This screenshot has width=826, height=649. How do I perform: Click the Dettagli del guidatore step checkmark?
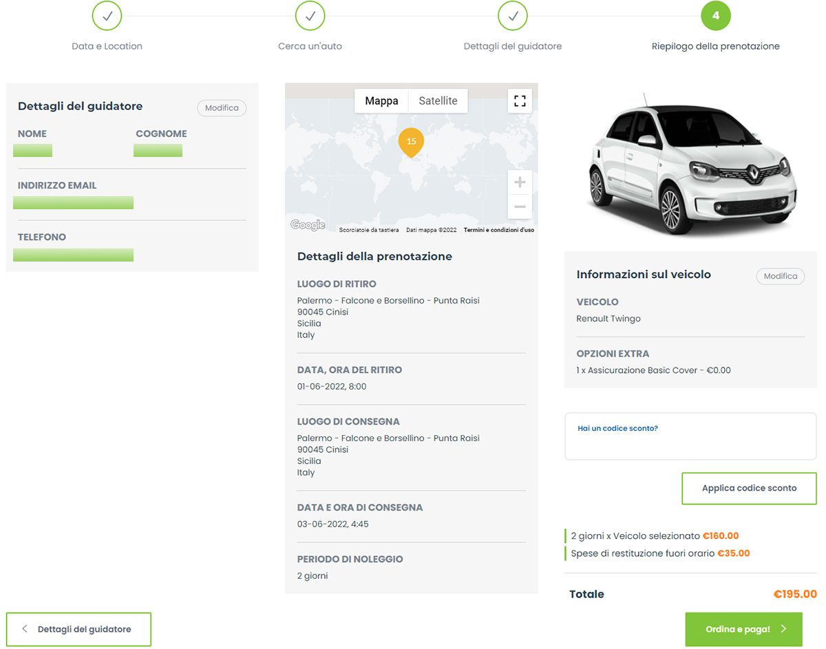coord(513,16)
